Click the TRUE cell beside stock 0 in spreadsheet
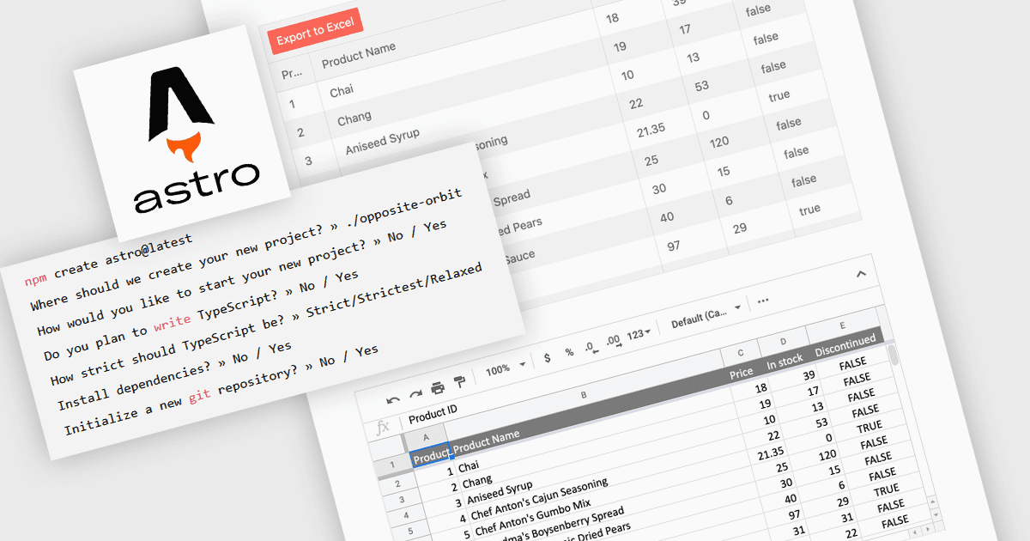This screenshot has height=541, width=1030. click(869, 427)
